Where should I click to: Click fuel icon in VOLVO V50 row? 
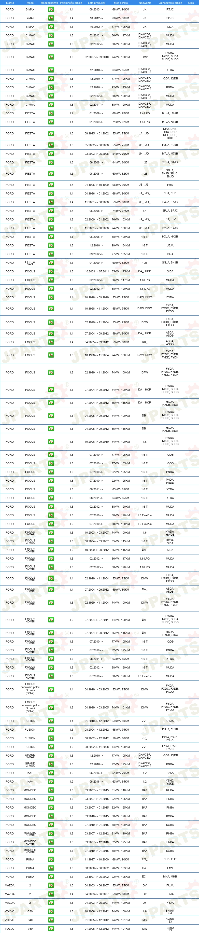(x=51, y=929)
